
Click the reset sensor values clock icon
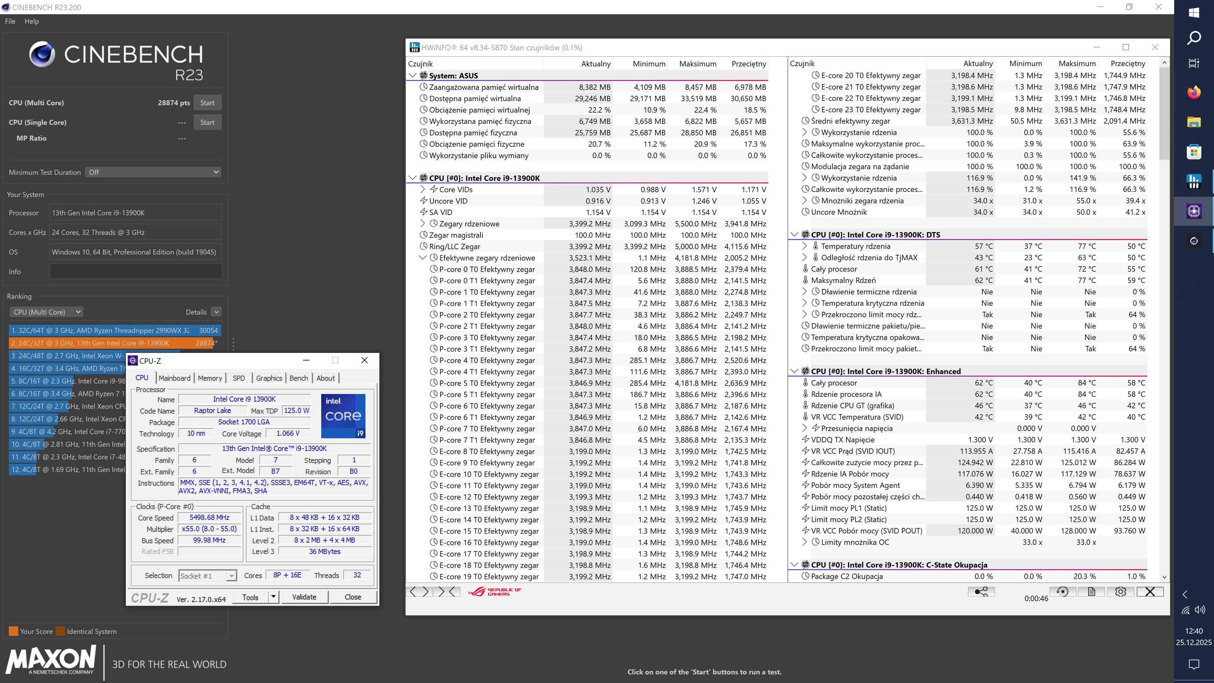1062,592
